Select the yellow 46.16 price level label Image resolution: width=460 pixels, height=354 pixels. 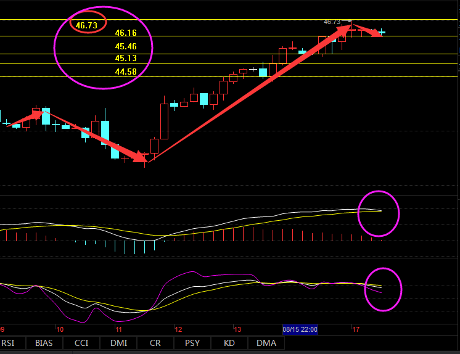coord(126,33)
